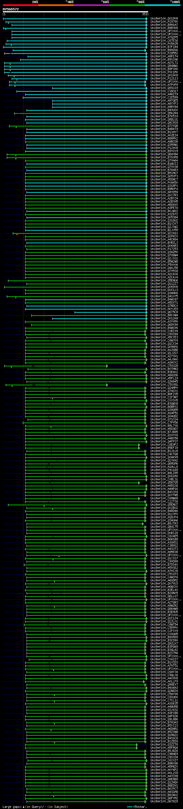Open hit UniRef100_A7QZP5
The height and width of the screenshot is (809, 183).
coord(164,37)
